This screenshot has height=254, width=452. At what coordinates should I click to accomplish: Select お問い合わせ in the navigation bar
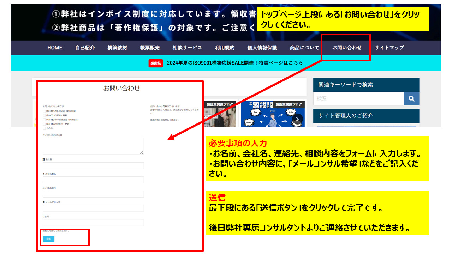tap(346, 48)
